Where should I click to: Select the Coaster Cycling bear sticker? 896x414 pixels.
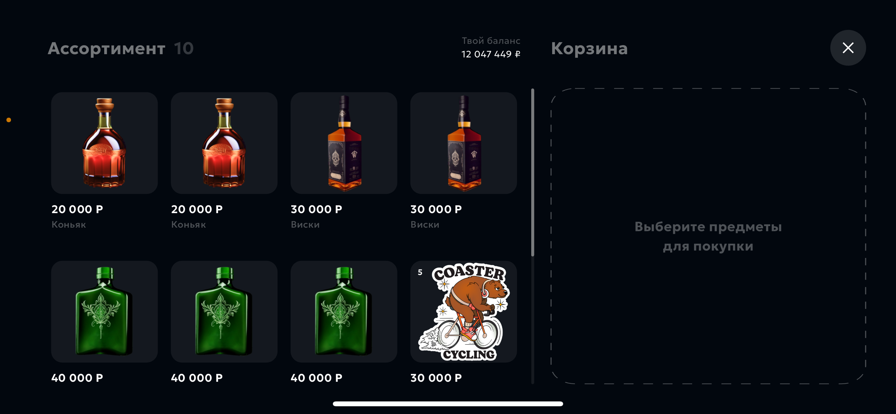click(x=463, y=311)
